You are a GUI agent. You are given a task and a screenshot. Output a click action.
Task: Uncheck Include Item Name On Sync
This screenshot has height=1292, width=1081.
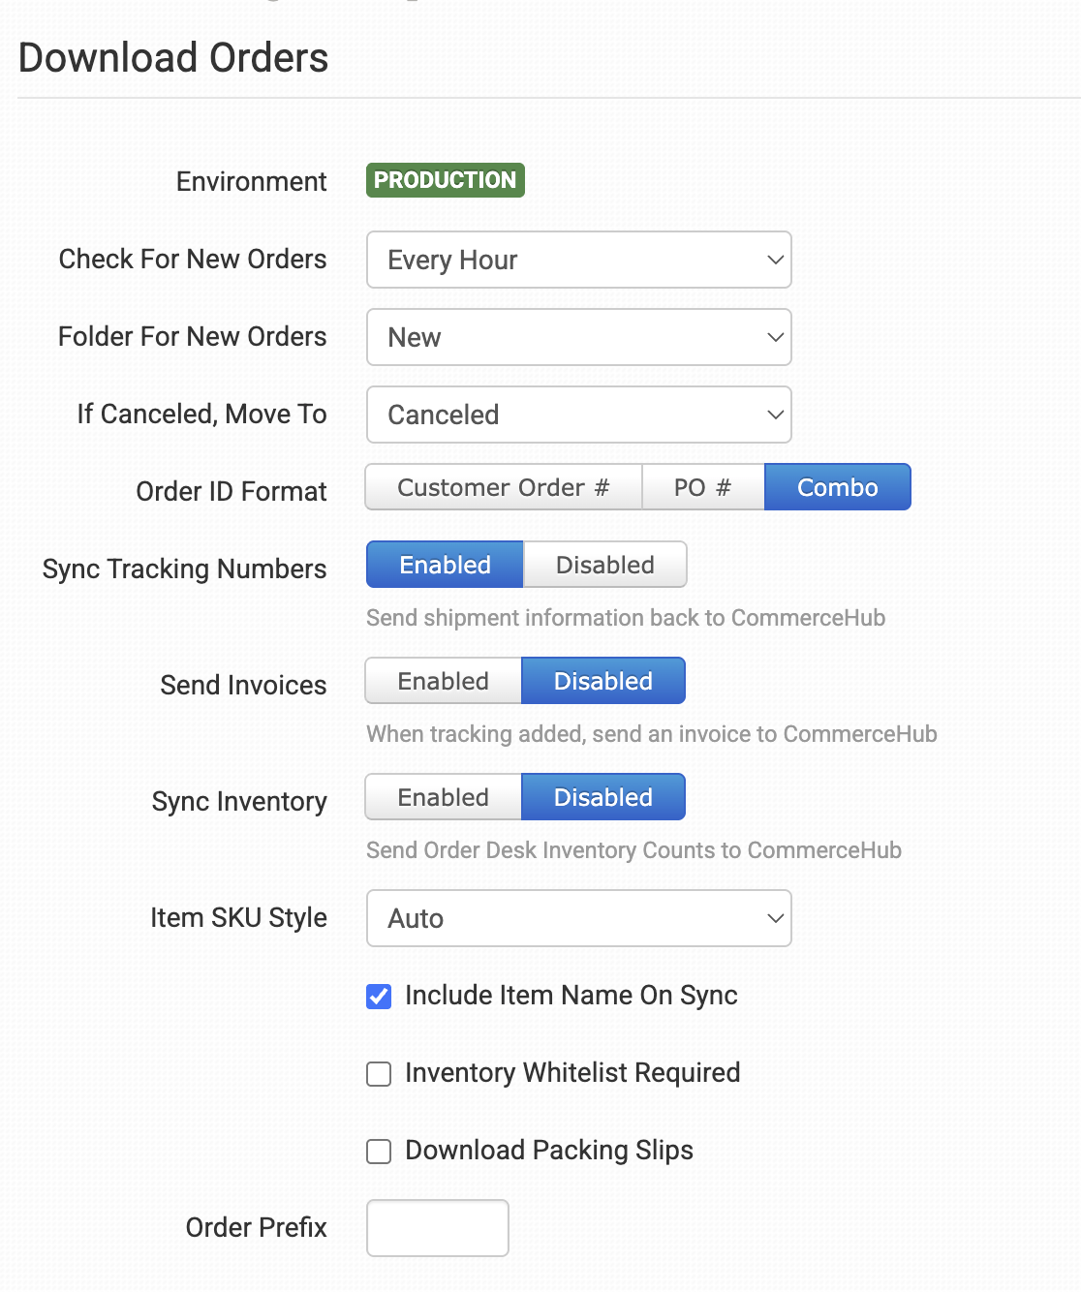379,997
